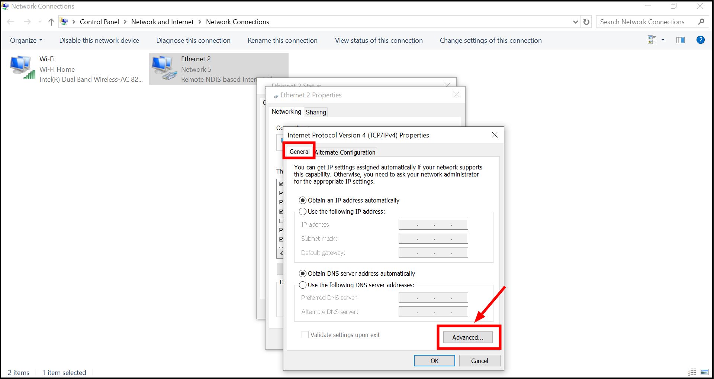Select Obtain DNS server address automatically
Screen dimensions: 714x379
tap(357, 273)
